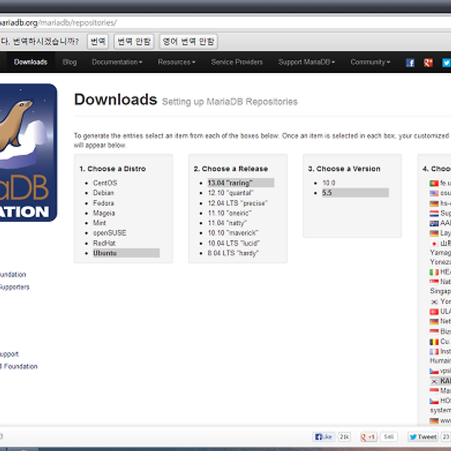
Task: Open the Service Providers nav item
Action: (237, 62)
